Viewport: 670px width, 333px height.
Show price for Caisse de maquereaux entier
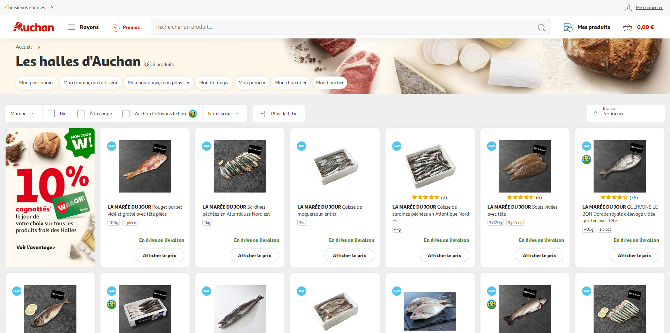(349, 255)
